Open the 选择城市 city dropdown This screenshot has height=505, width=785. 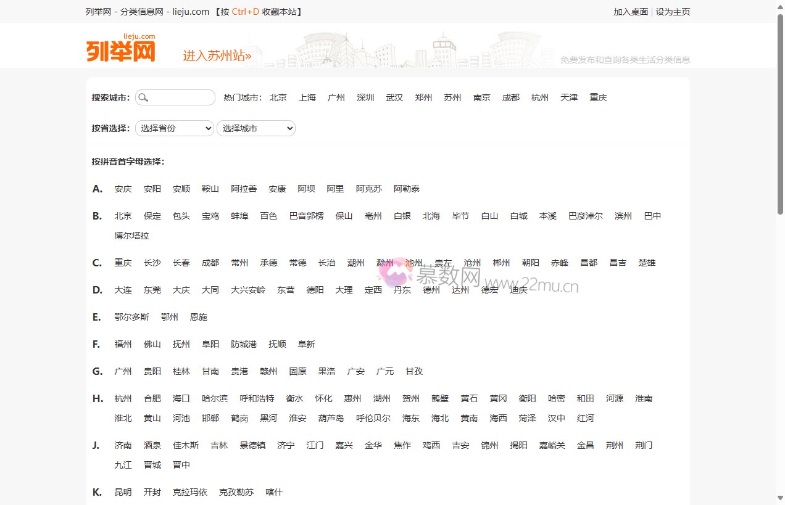pos(256,128)
